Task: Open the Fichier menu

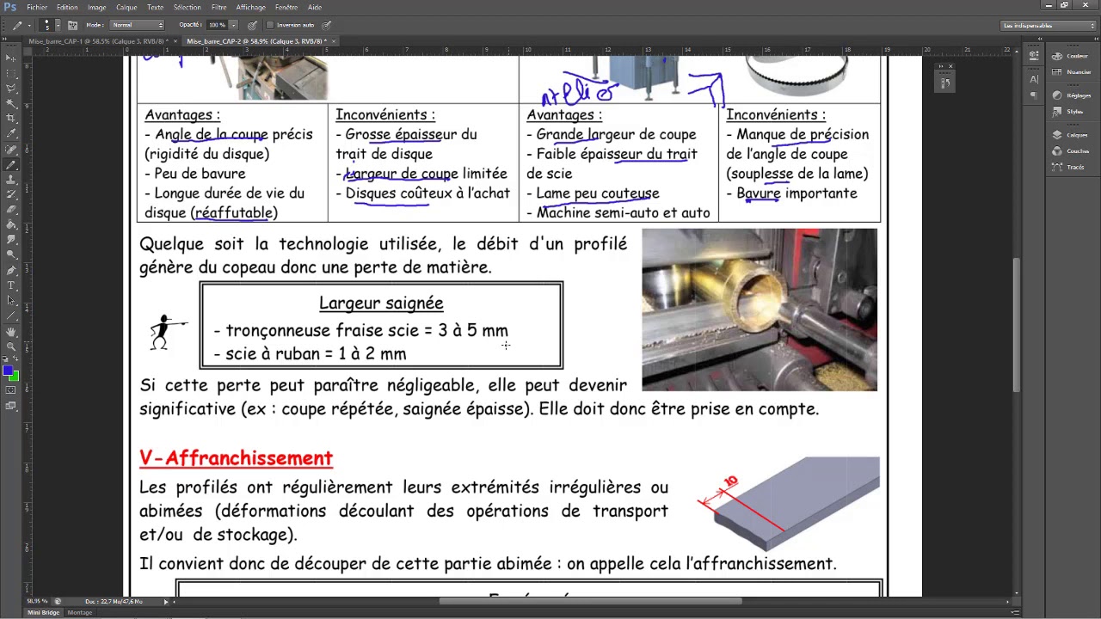Action: pyautogui.click(x=37, y=7)
